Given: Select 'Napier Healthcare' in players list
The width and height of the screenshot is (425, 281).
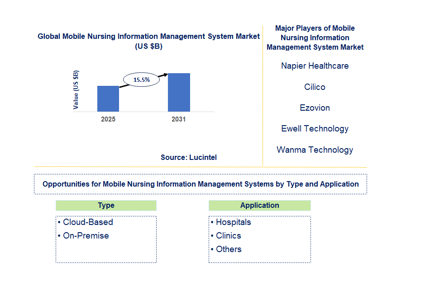Looking at the screenshot, I should coord(315,66).
